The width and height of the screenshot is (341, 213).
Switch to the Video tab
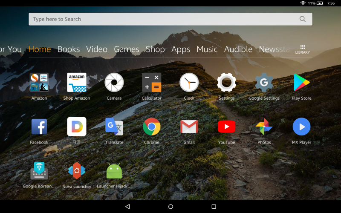pyautogui.click(x=97, y=49)
